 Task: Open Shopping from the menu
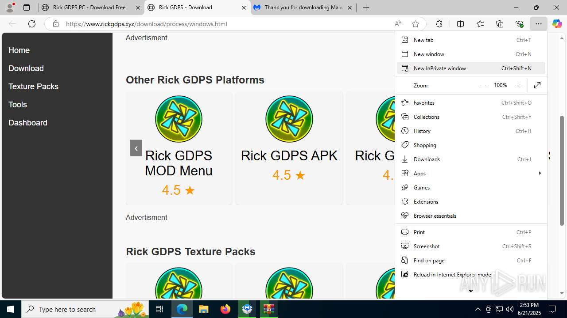(x=470, y=145)
